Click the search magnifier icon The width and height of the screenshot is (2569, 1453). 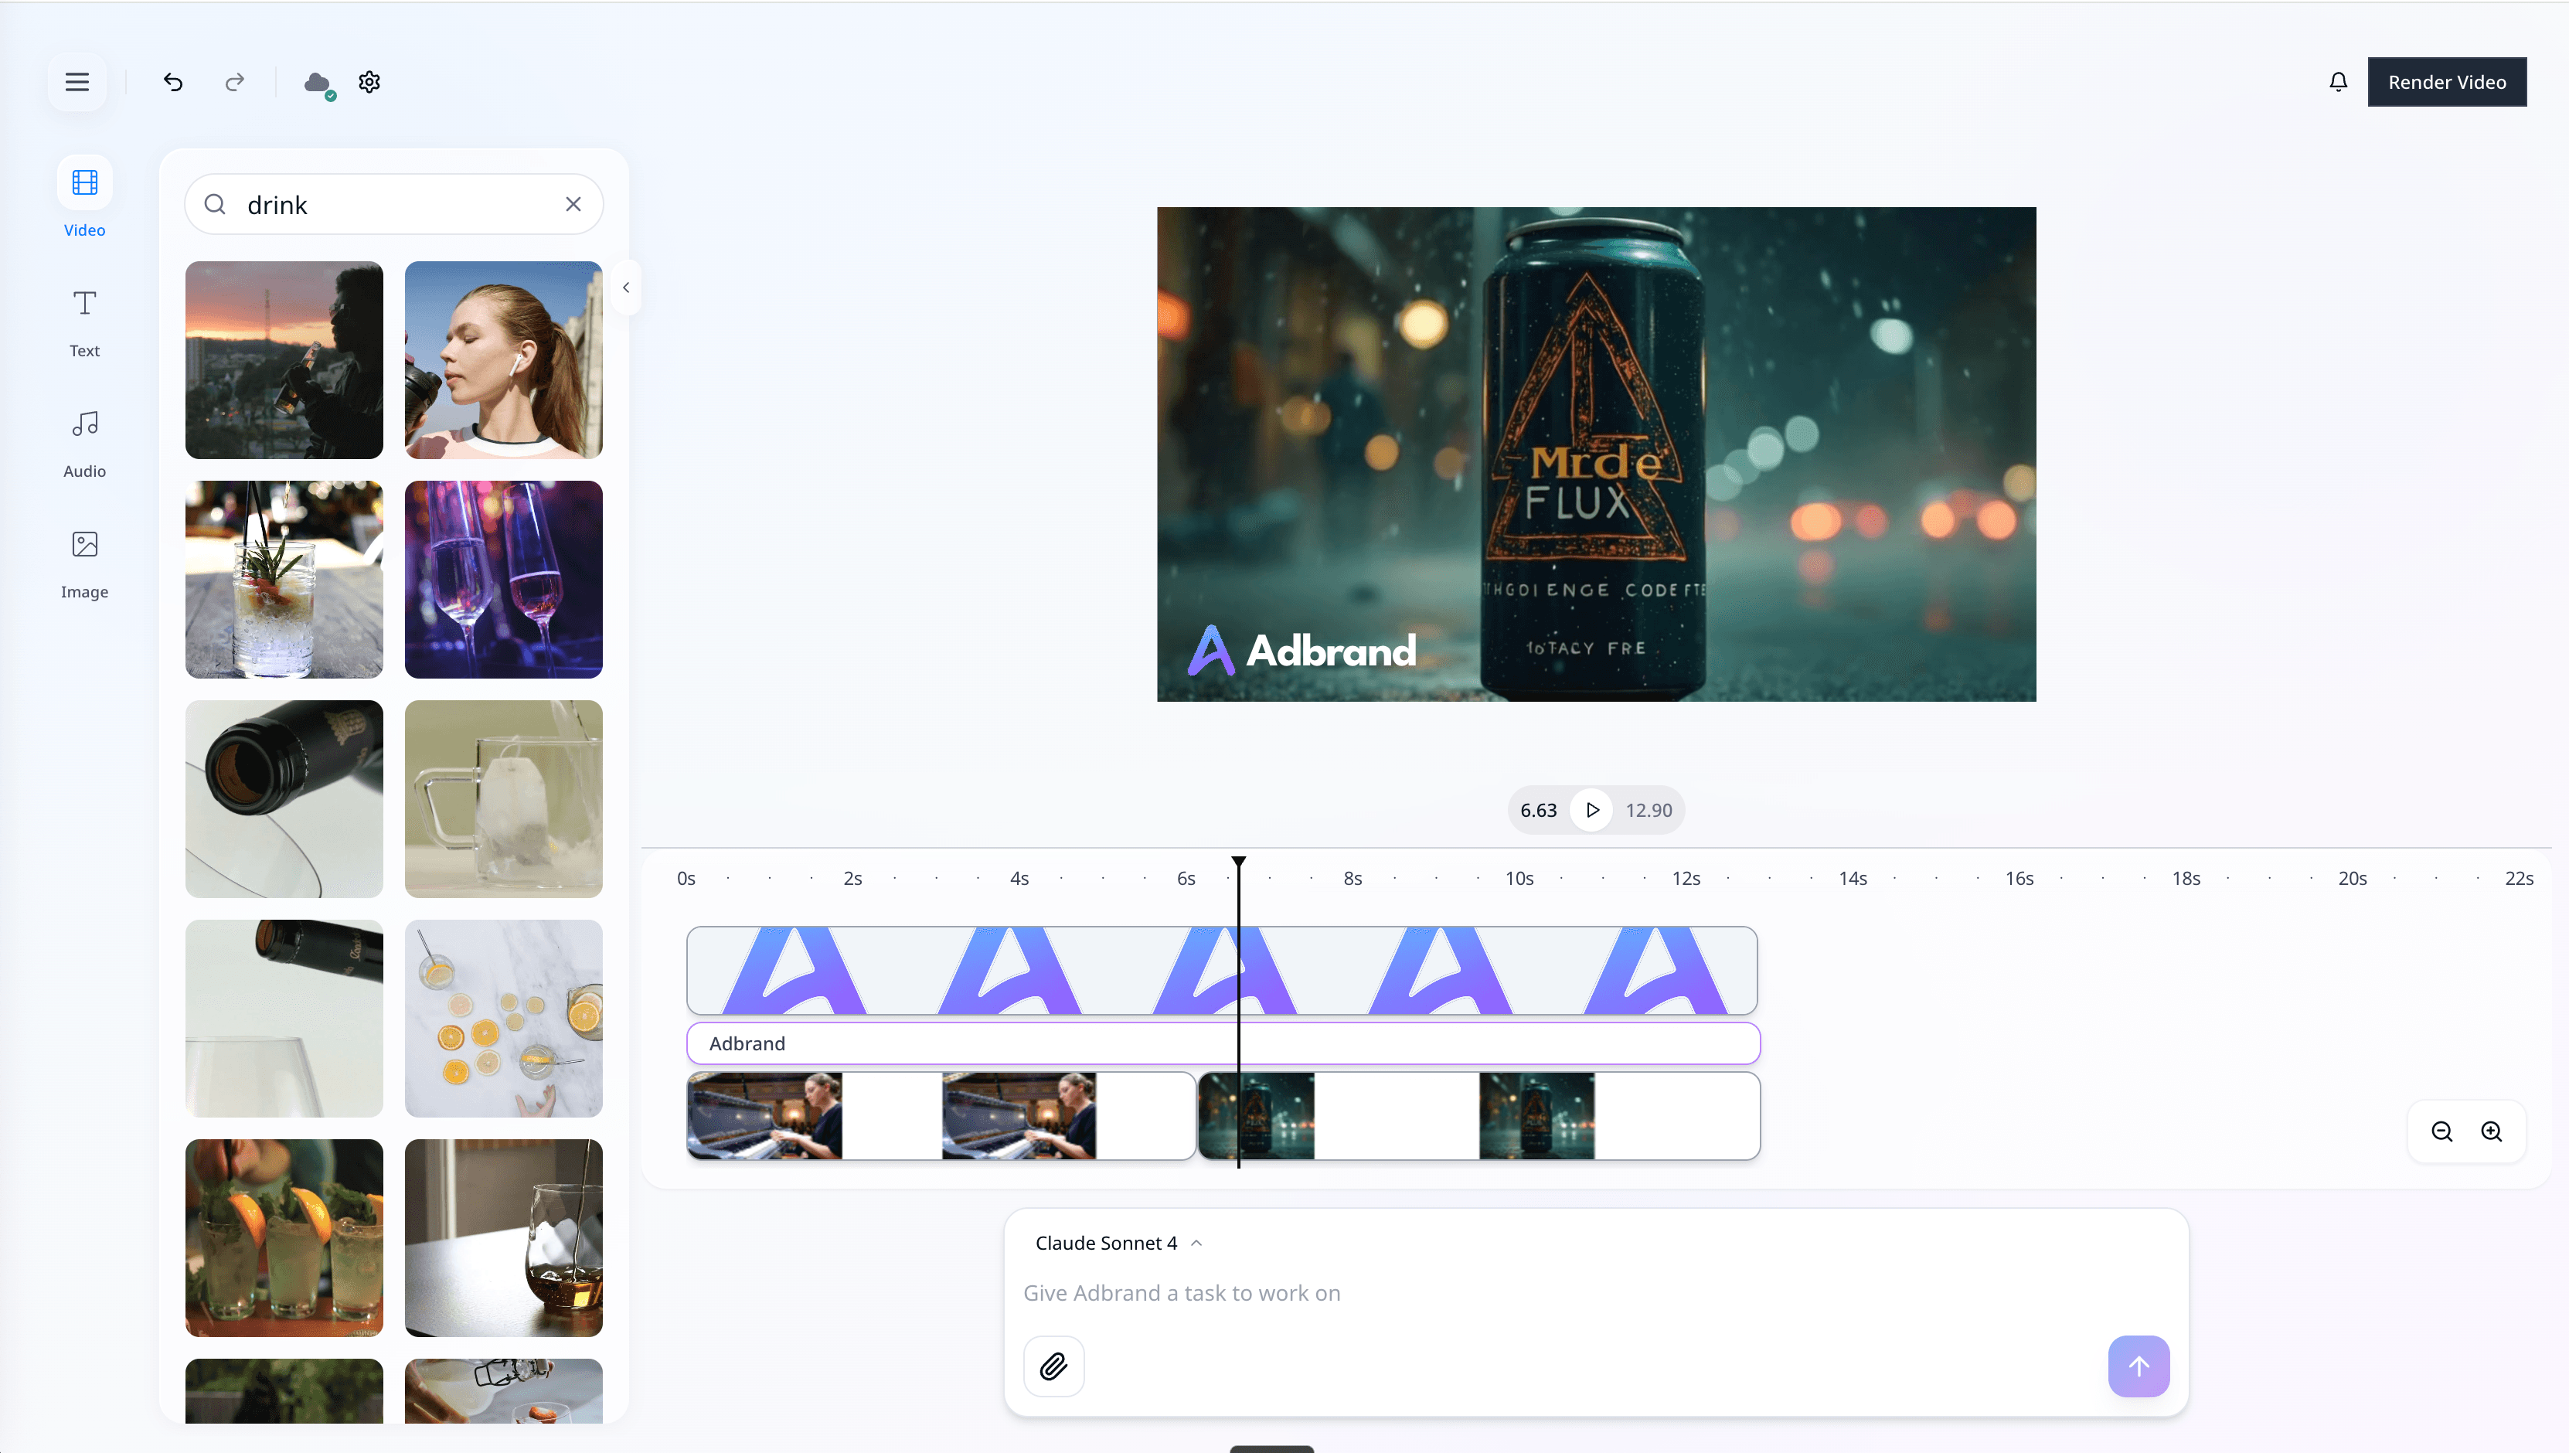[215, 205]
